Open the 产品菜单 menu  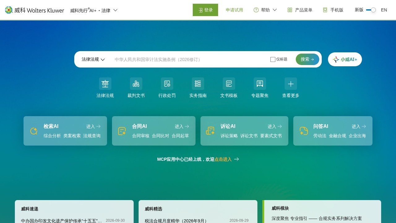point(300,10)
